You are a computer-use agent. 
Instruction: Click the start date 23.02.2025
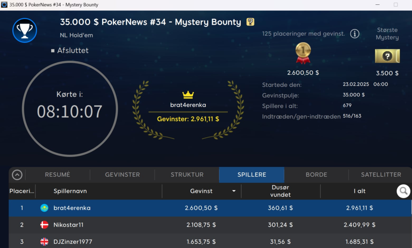click(x=356, y=84)
